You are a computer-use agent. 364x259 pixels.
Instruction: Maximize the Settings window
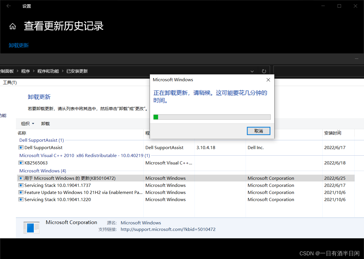[339, 6]
